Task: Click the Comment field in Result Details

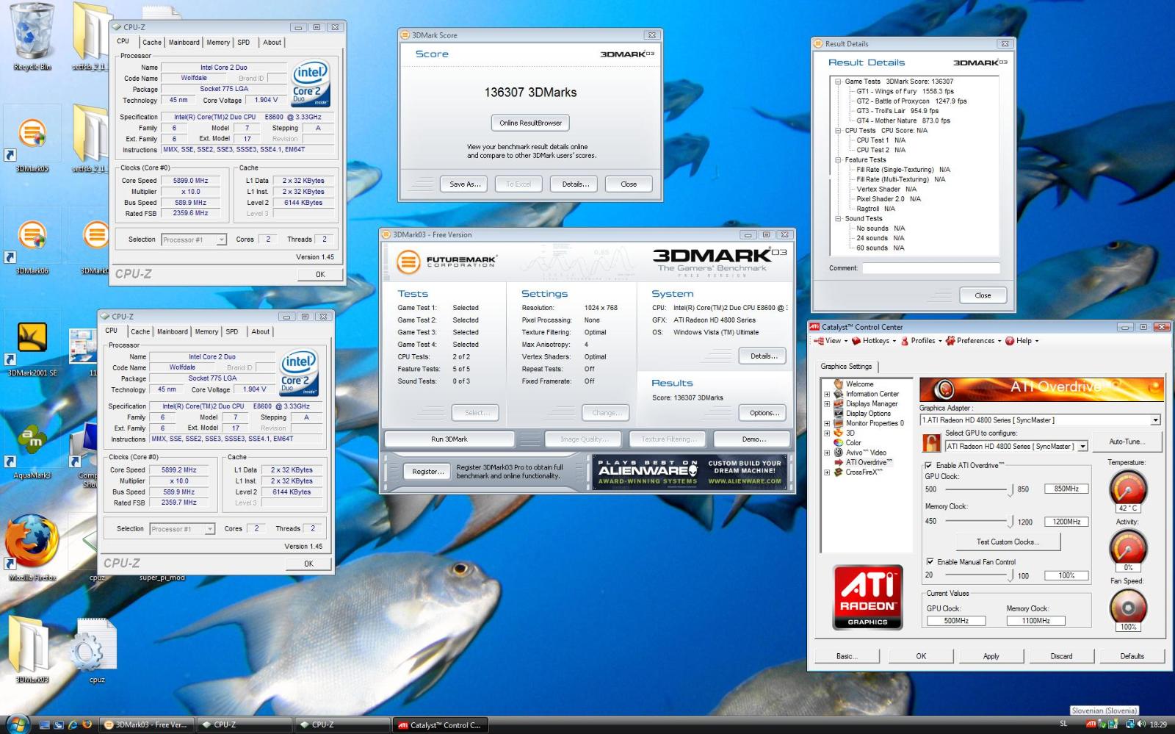Action: 930,268
